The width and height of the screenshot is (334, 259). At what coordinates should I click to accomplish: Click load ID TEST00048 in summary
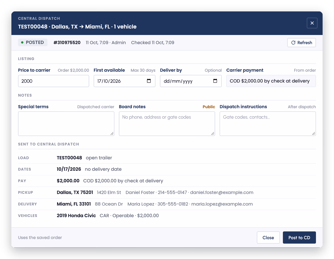click(x=69, y=158)
